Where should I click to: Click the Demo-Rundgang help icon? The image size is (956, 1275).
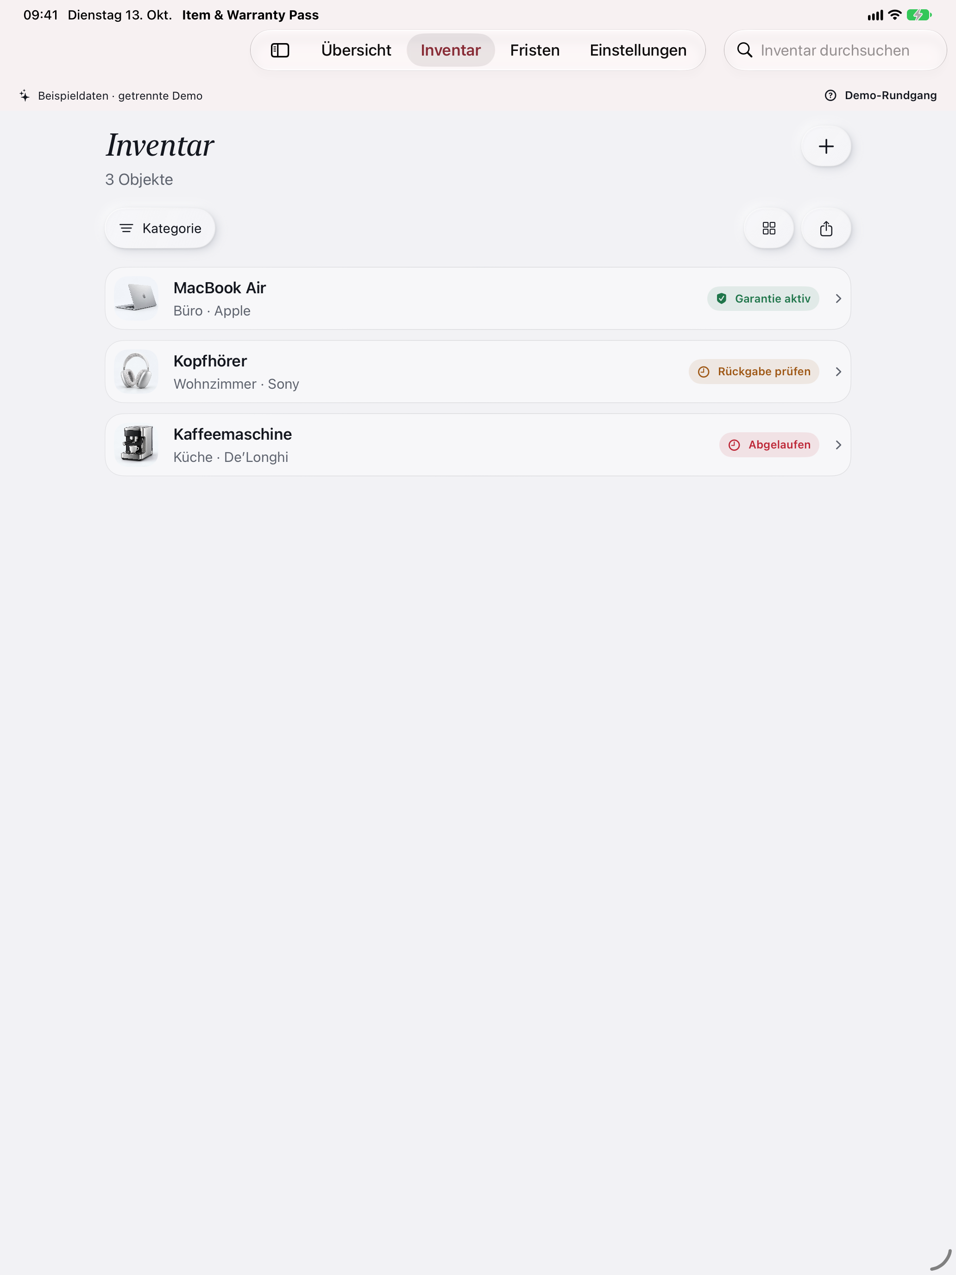tap(830, 95)
